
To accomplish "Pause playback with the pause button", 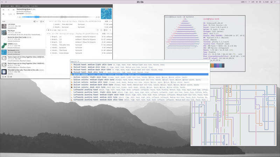I will click(x=8, y=10).
